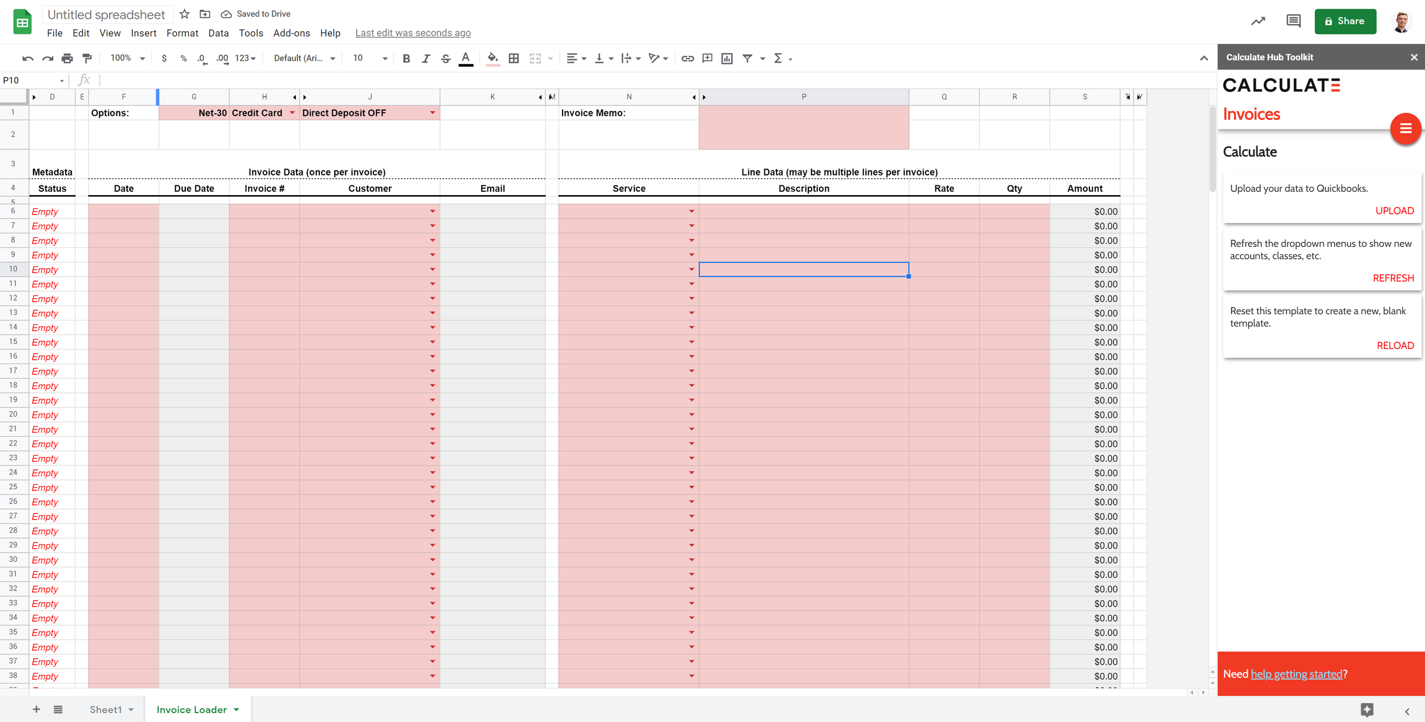Open the Add-ons menu
Image resolution: width=1425 pixels, height=722 pixels.
pos(291,33)
